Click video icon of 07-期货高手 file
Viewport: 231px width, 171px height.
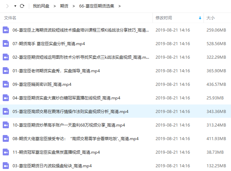click(x=6, y=43)
